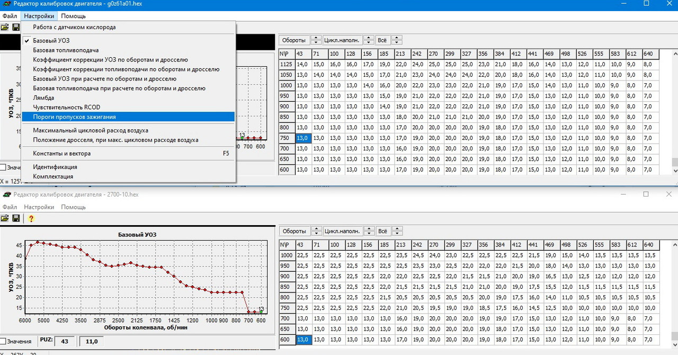
Task: Click Всё button in bottom window
Action: click(x=382, y=231)
